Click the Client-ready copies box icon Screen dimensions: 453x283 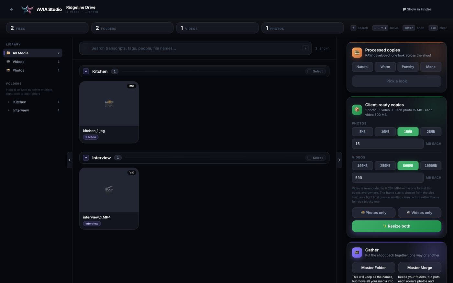click(x=357, y=110)
